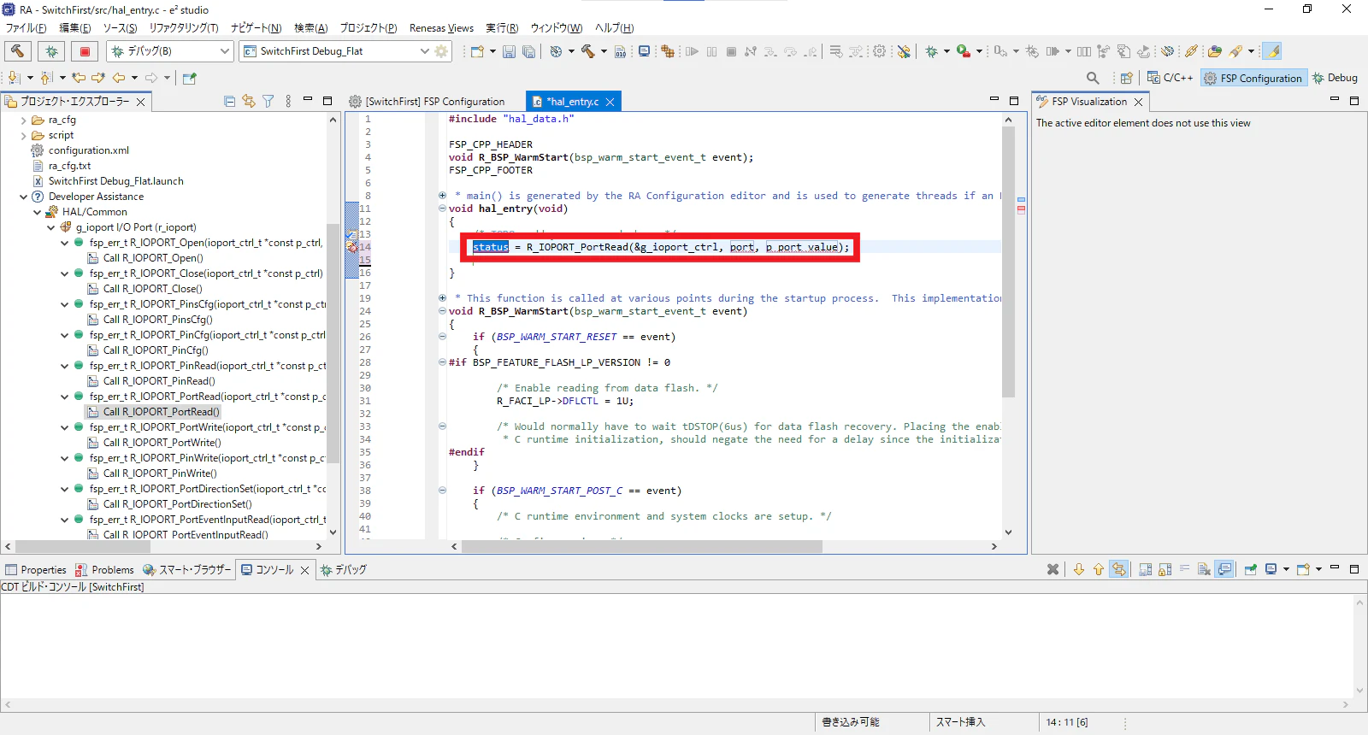1368x735 pixels.
Task: Open the build hammer dropdown arrow
Action: pos(604,51)
